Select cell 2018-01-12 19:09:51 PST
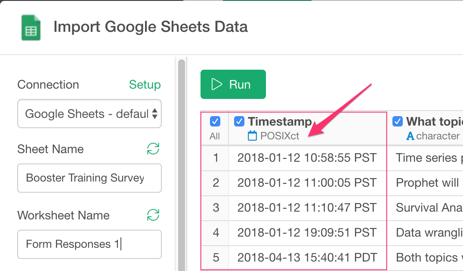Viewport: 463px width, 271px height. coord(307,233)
